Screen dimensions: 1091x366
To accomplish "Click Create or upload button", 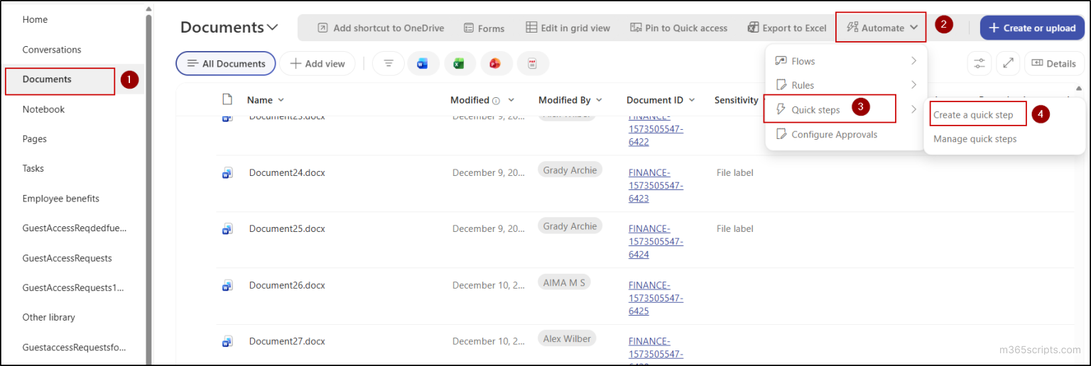I will [x=1032, y=28].
